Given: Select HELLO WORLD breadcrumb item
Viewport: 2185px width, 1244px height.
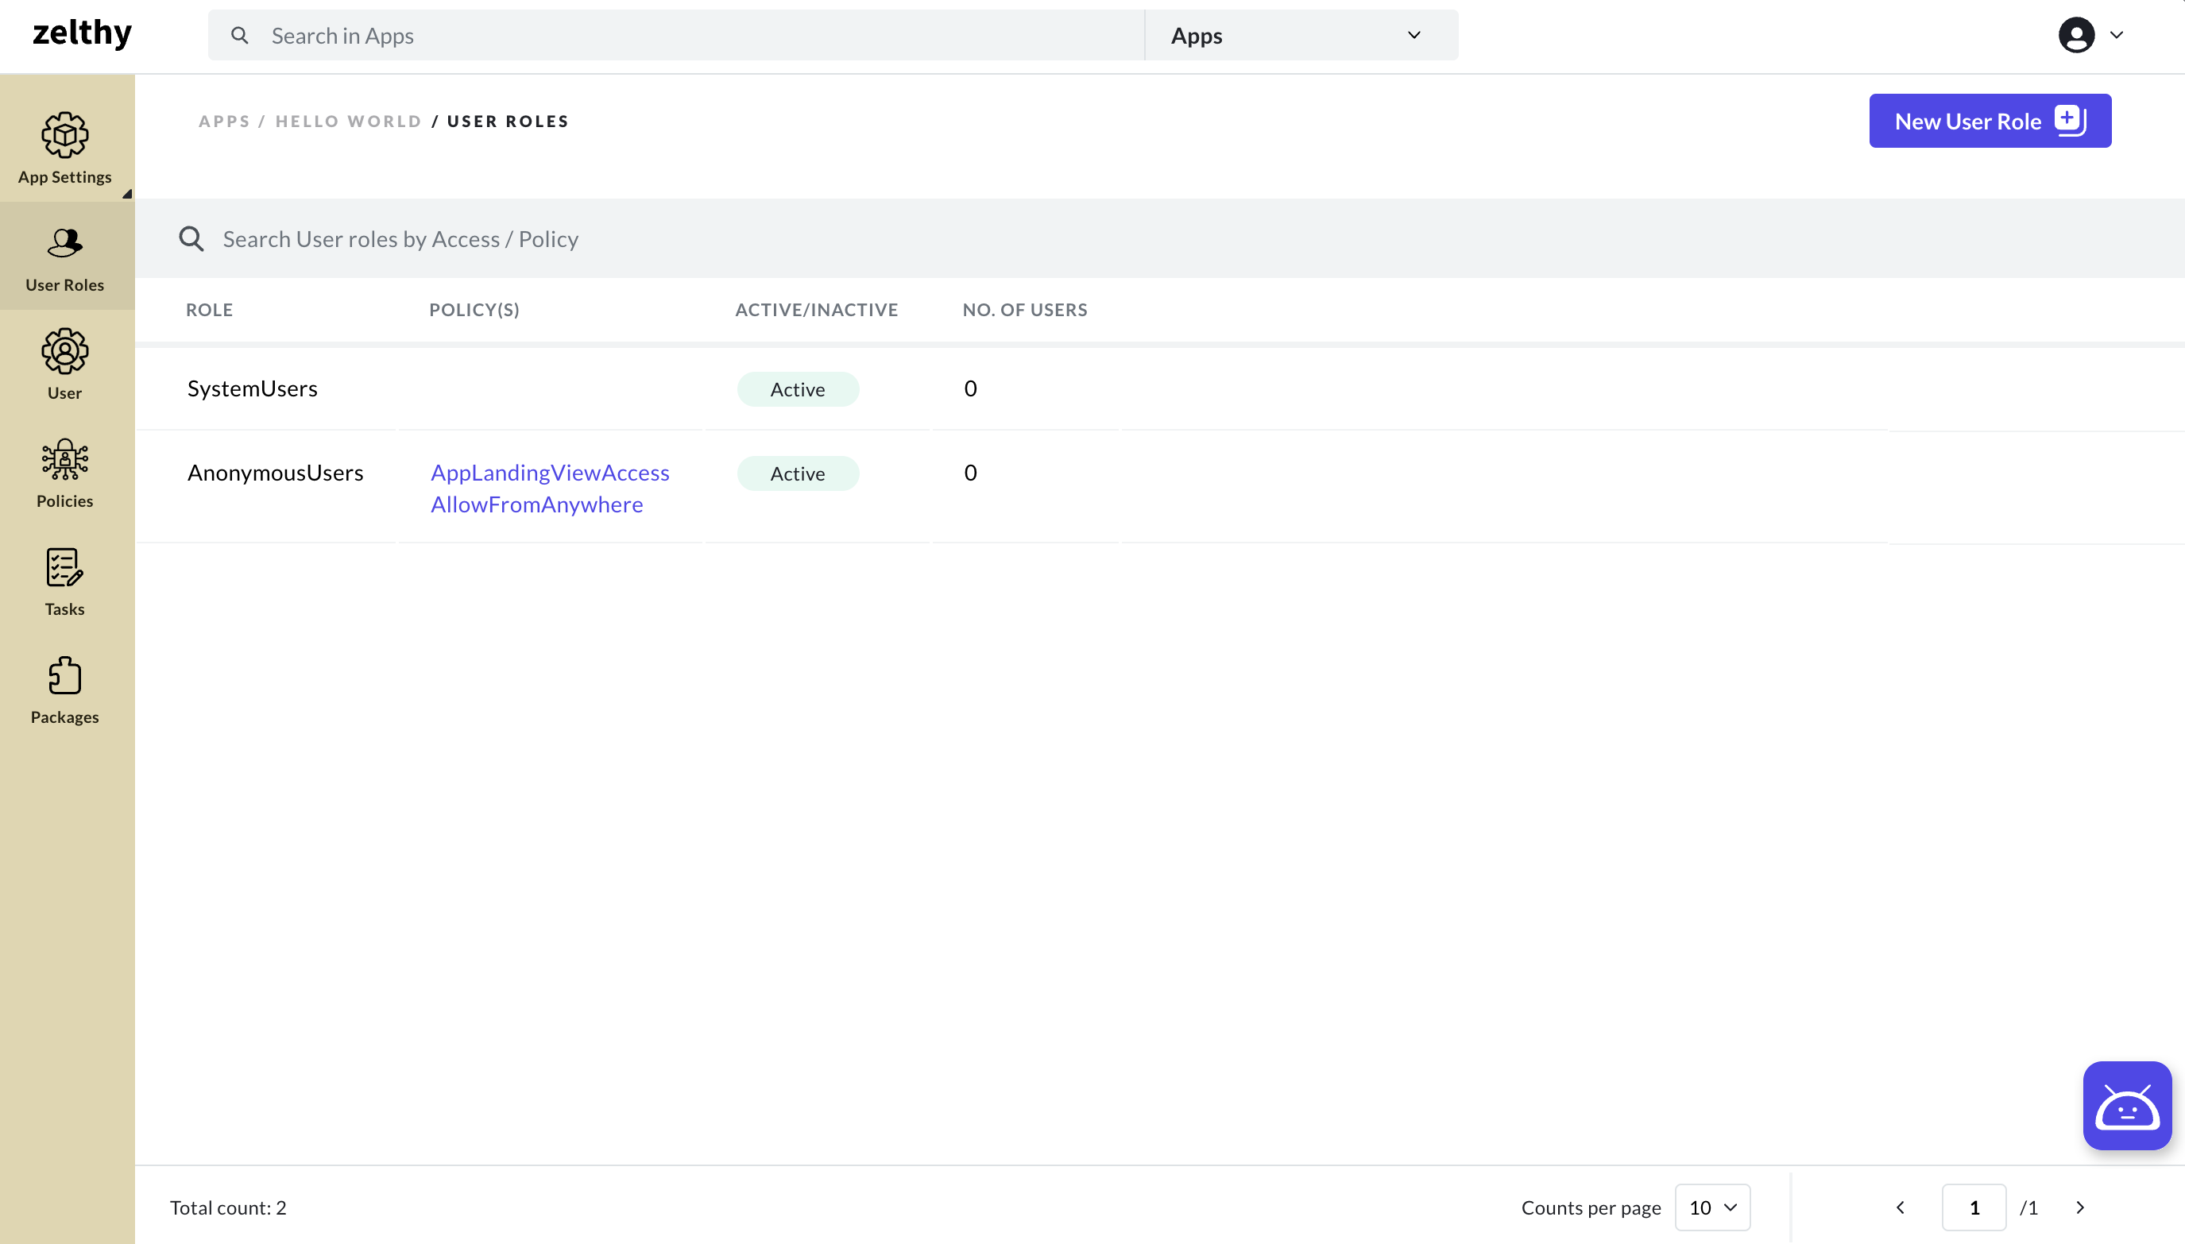Looking at the screenshot, I should pyautogui.click(x=348, y=120).
